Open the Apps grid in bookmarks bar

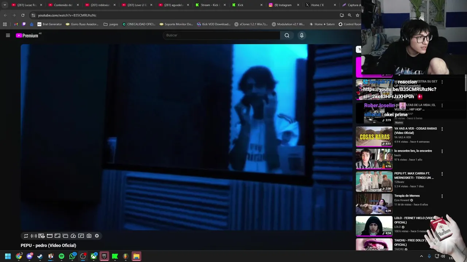(5, 24)
